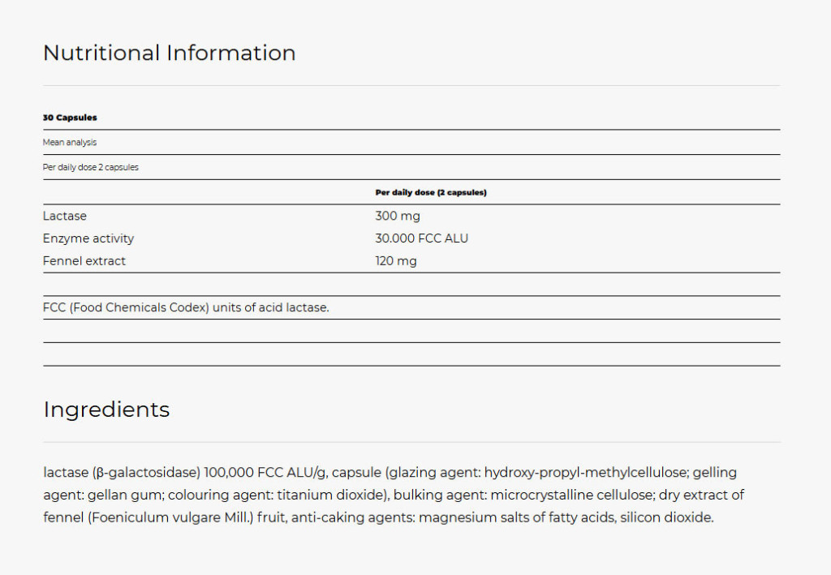This screenshot has height=575, width=831.
Task: Click the 300 mg lactase value
Action: (x=398, y=216)
